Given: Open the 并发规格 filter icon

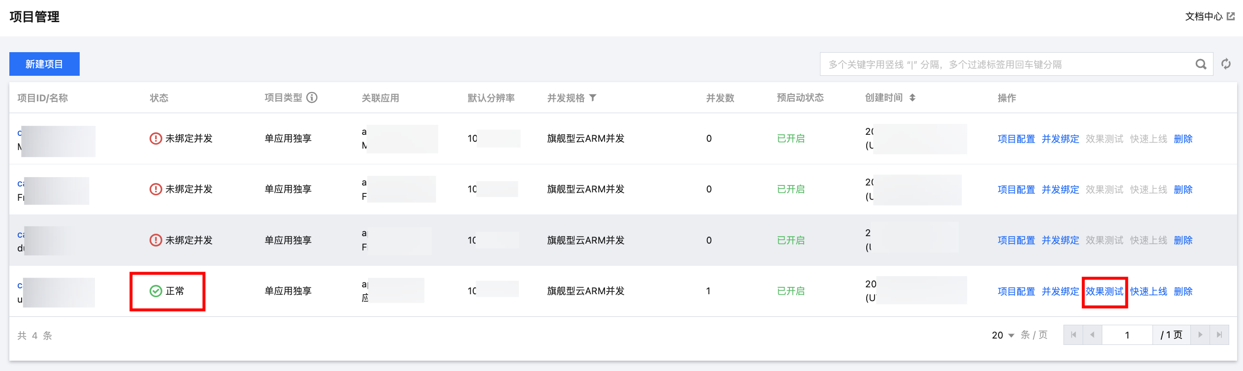Looking at the screenshot, I should point(593,97).
